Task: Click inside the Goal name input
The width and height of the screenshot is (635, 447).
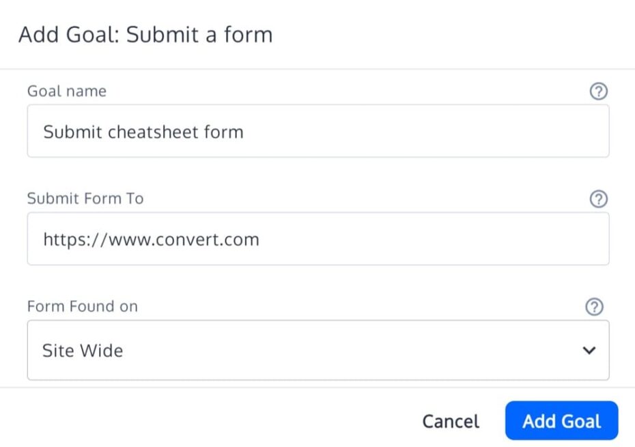Action: 317,130
